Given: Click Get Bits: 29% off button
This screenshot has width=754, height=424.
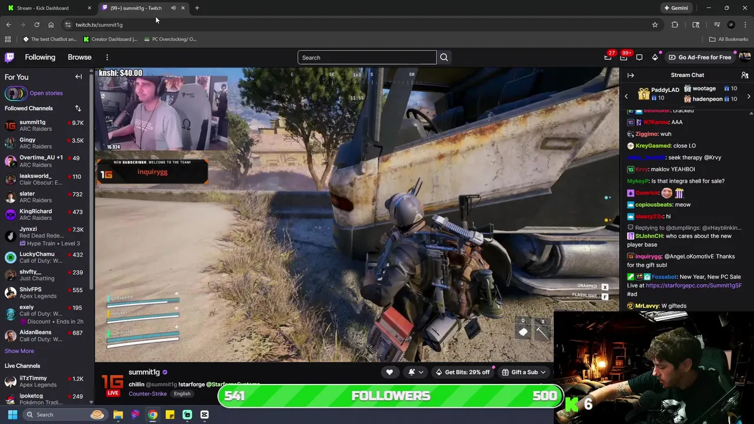Looking at the screenshot, I should pos(462,372).
